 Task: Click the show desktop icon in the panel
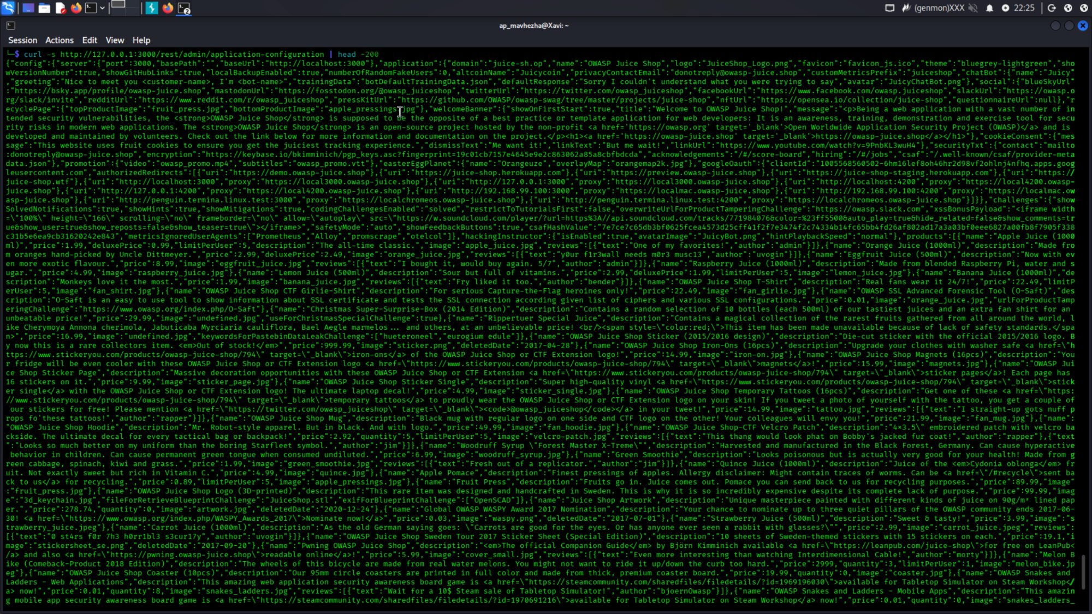point(28,8)
